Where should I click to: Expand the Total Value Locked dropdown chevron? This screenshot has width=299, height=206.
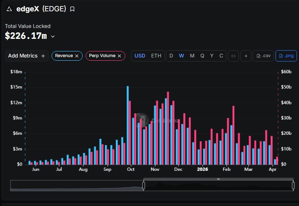[x=53, y=36]
